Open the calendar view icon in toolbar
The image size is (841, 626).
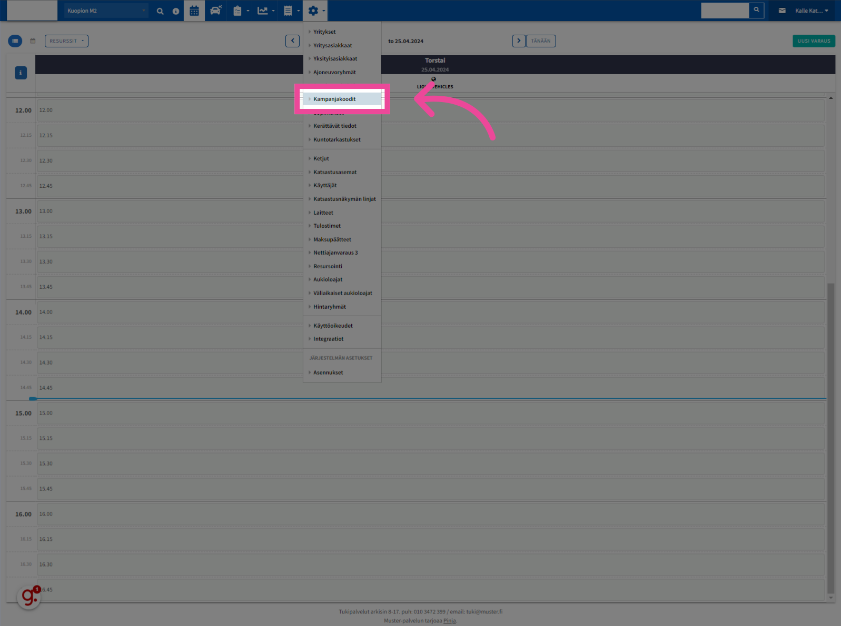click(194, 11)
